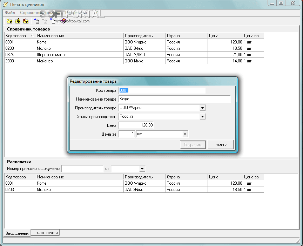Click the Наименование товара field containing Кофе
This screenshot has height=246, width=303.
174,99
